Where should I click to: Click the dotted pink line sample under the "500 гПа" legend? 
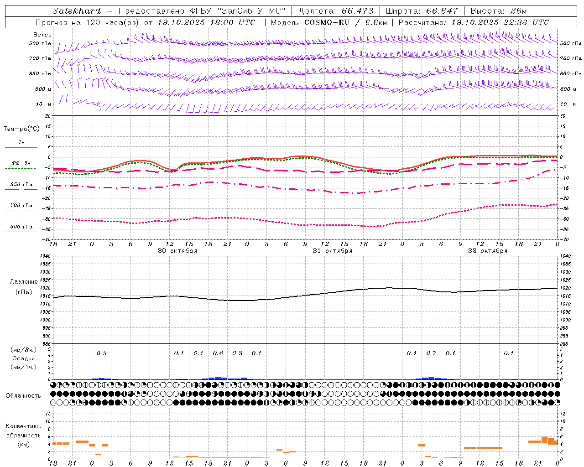pyautogui.click(x=21, y=232)
